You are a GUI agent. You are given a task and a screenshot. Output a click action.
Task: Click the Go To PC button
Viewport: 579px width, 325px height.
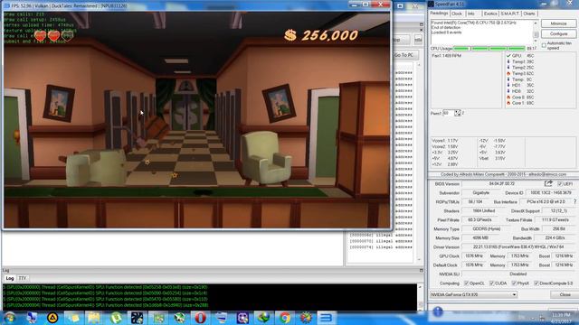point(404,55)
